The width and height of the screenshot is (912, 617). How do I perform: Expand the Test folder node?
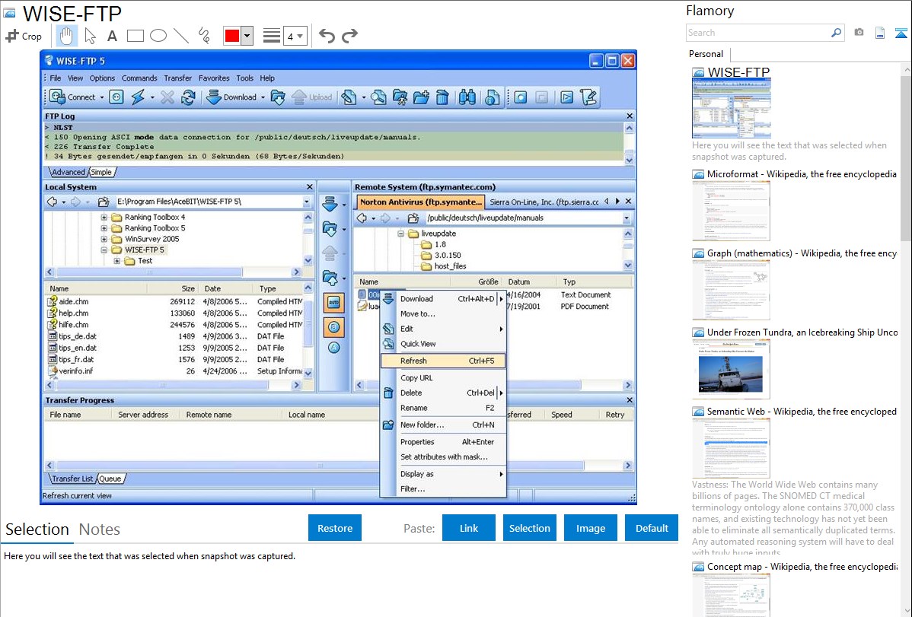[117, 261]
